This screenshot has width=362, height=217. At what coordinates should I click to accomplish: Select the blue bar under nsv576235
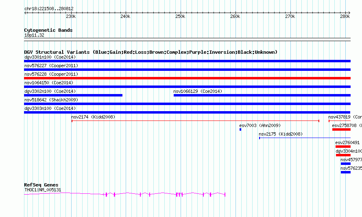tap(346, 172)
